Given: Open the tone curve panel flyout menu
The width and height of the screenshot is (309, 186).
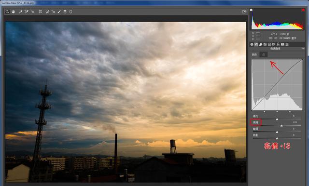Looking at the screenshot, I should [303, 48].
